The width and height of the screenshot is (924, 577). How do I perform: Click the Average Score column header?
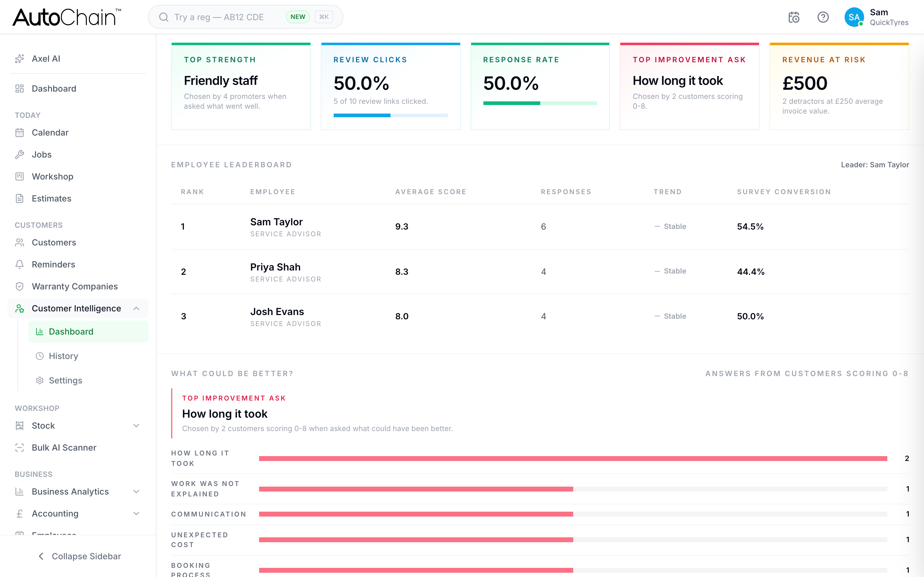(431, 192)
